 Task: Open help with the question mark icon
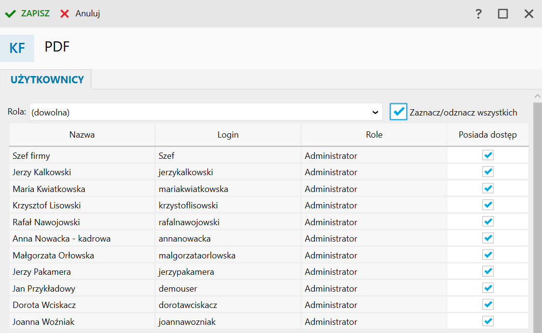(478, 14)
